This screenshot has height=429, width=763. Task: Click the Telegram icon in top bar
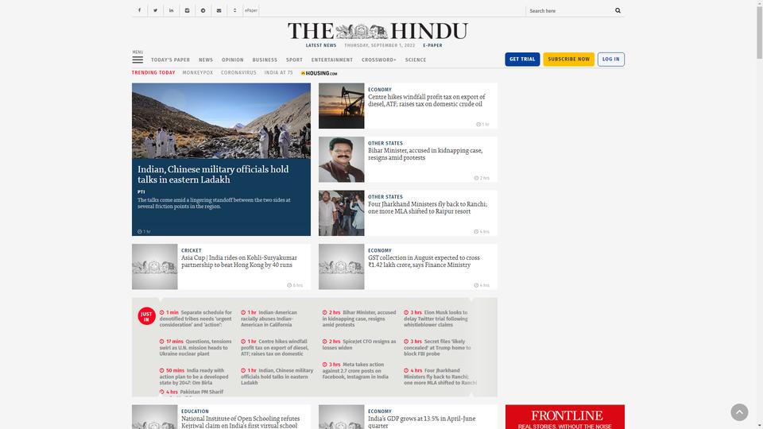203,10
